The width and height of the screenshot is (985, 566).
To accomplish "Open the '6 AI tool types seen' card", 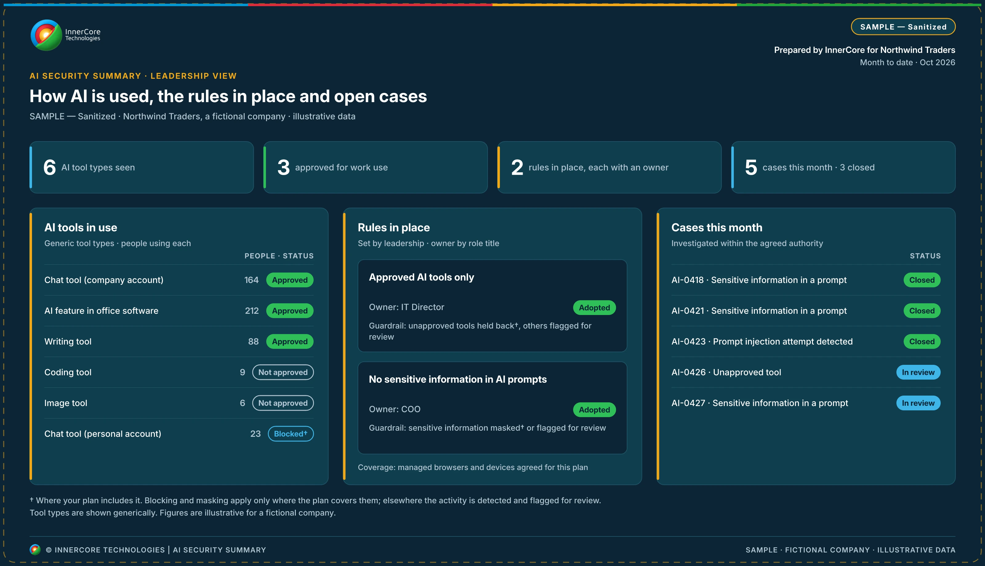I will (142, 167).
